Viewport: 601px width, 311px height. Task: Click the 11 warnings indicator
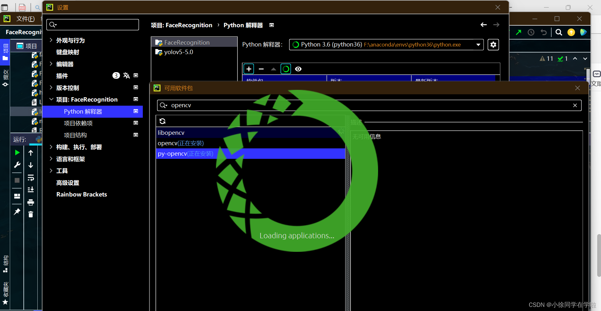tap(547, 59)
